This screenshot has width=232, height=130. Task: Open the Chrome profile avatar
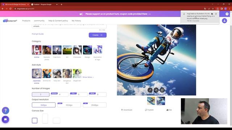tap(225, 9)
